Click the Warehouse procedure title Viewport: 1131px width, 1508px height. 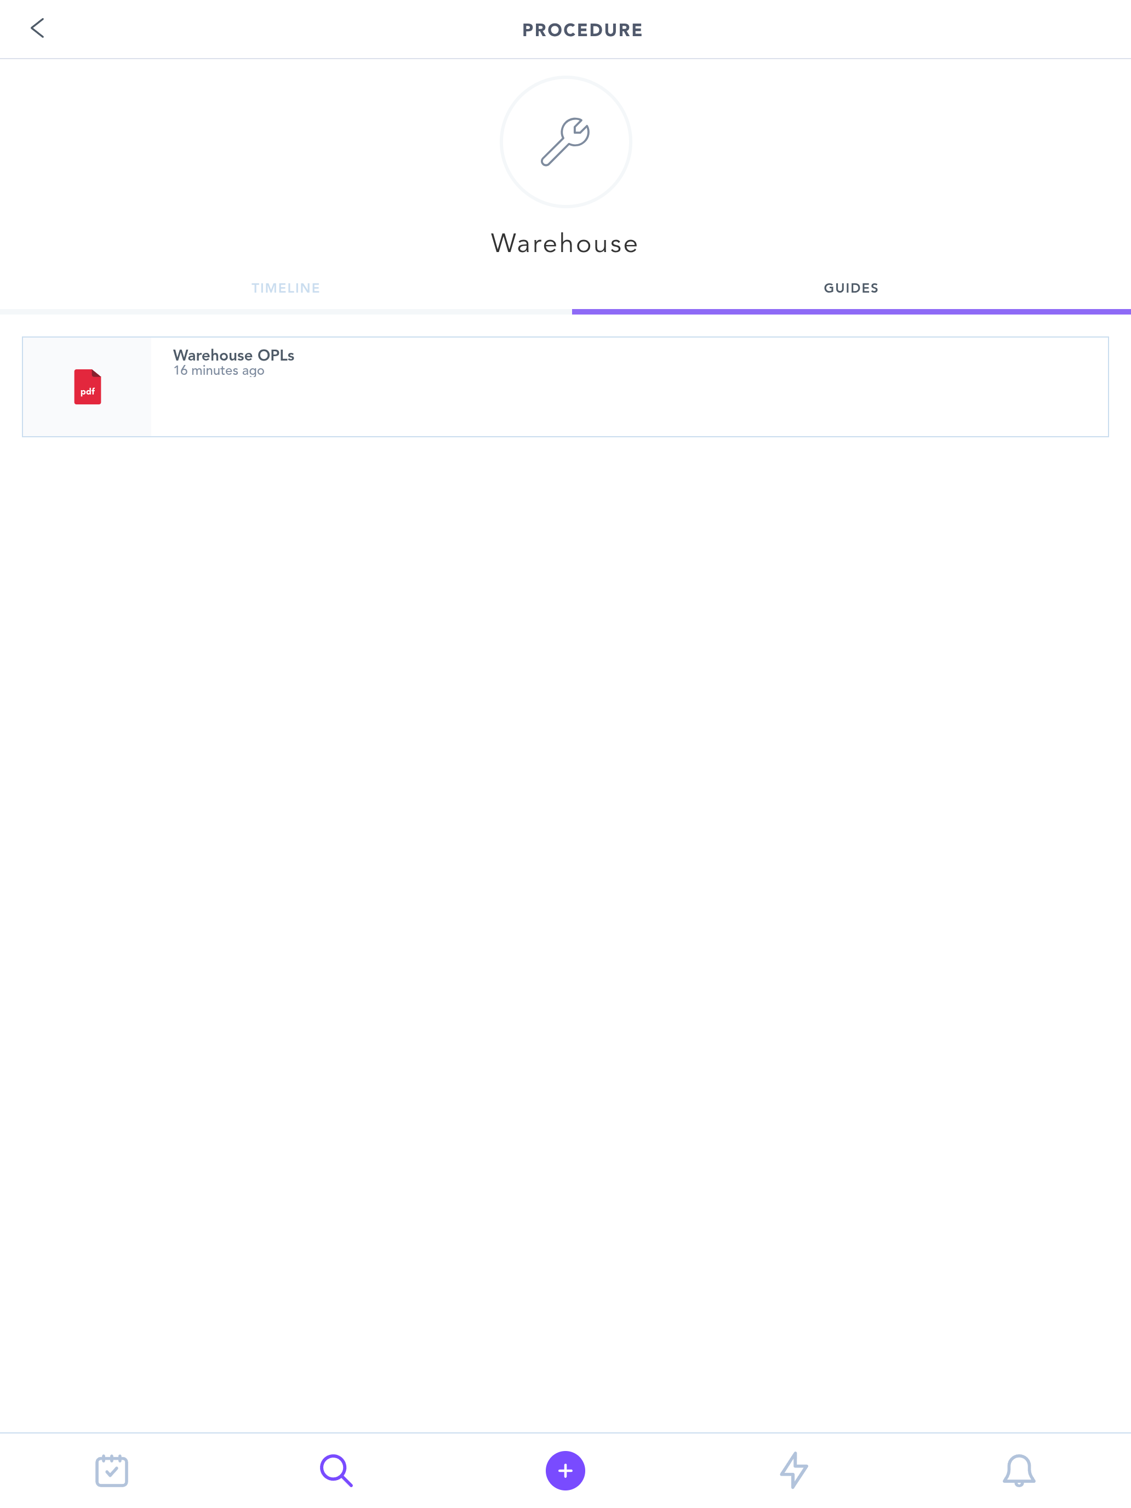(x=565, y=244)
